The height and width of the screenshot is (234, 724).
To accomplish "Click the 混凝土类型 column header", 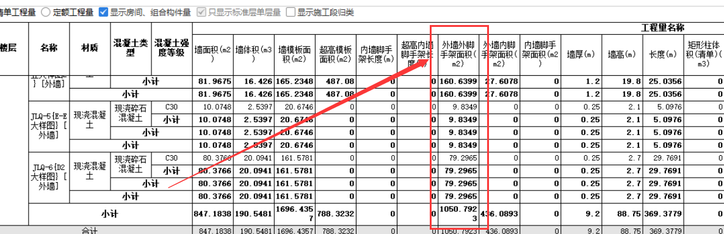I will 131,48.
